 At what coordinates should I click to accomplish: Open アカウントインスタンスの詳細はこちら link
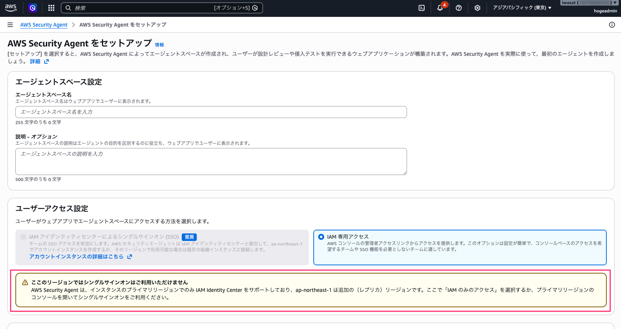pyautogui.click(x=76, y=257)
